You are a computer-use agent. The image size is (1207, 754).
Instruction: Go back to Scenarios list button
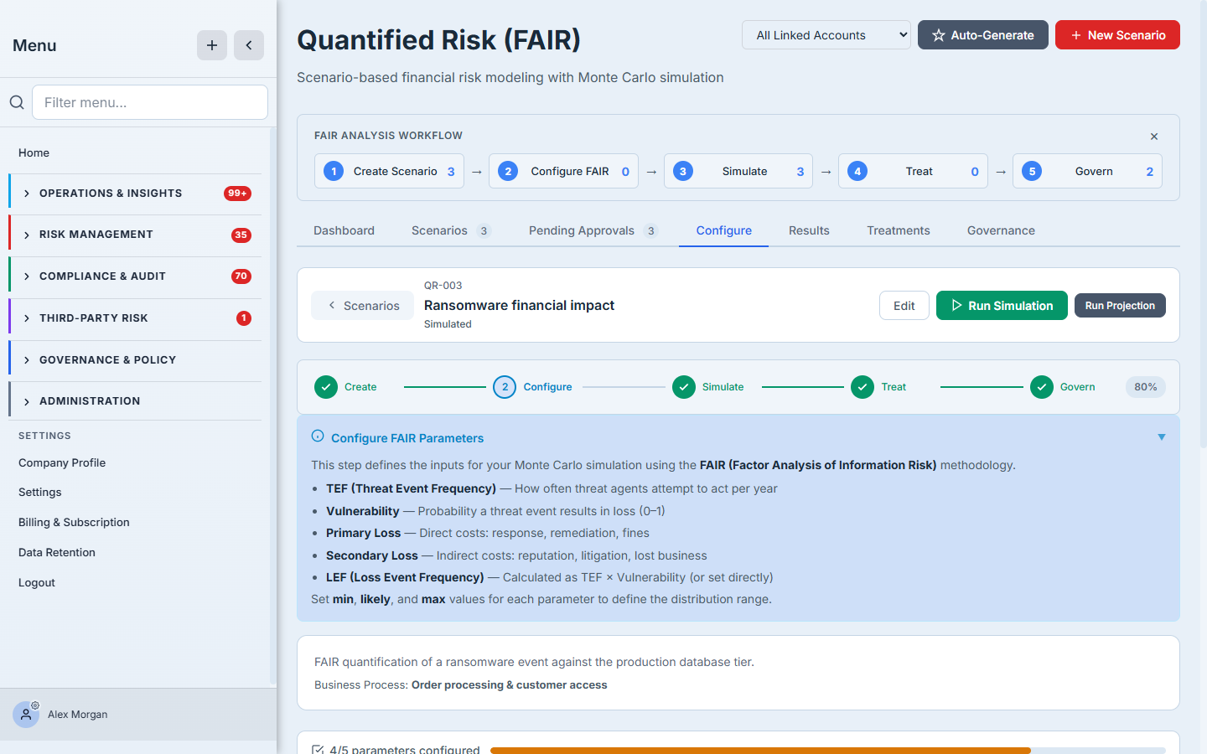(363, 306)
